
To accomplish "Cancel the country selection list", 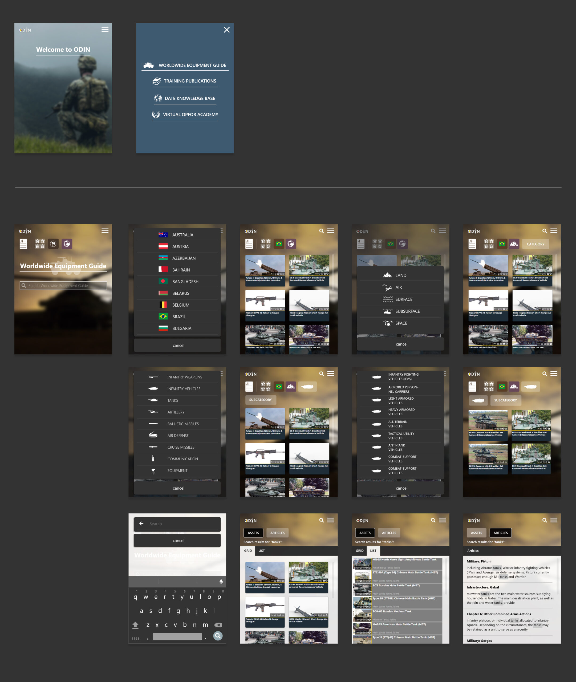I will point(177,345).
